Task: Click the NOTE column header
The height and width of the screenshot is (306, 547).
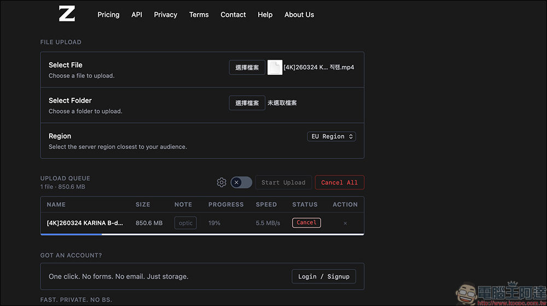Action: point(183,204)
